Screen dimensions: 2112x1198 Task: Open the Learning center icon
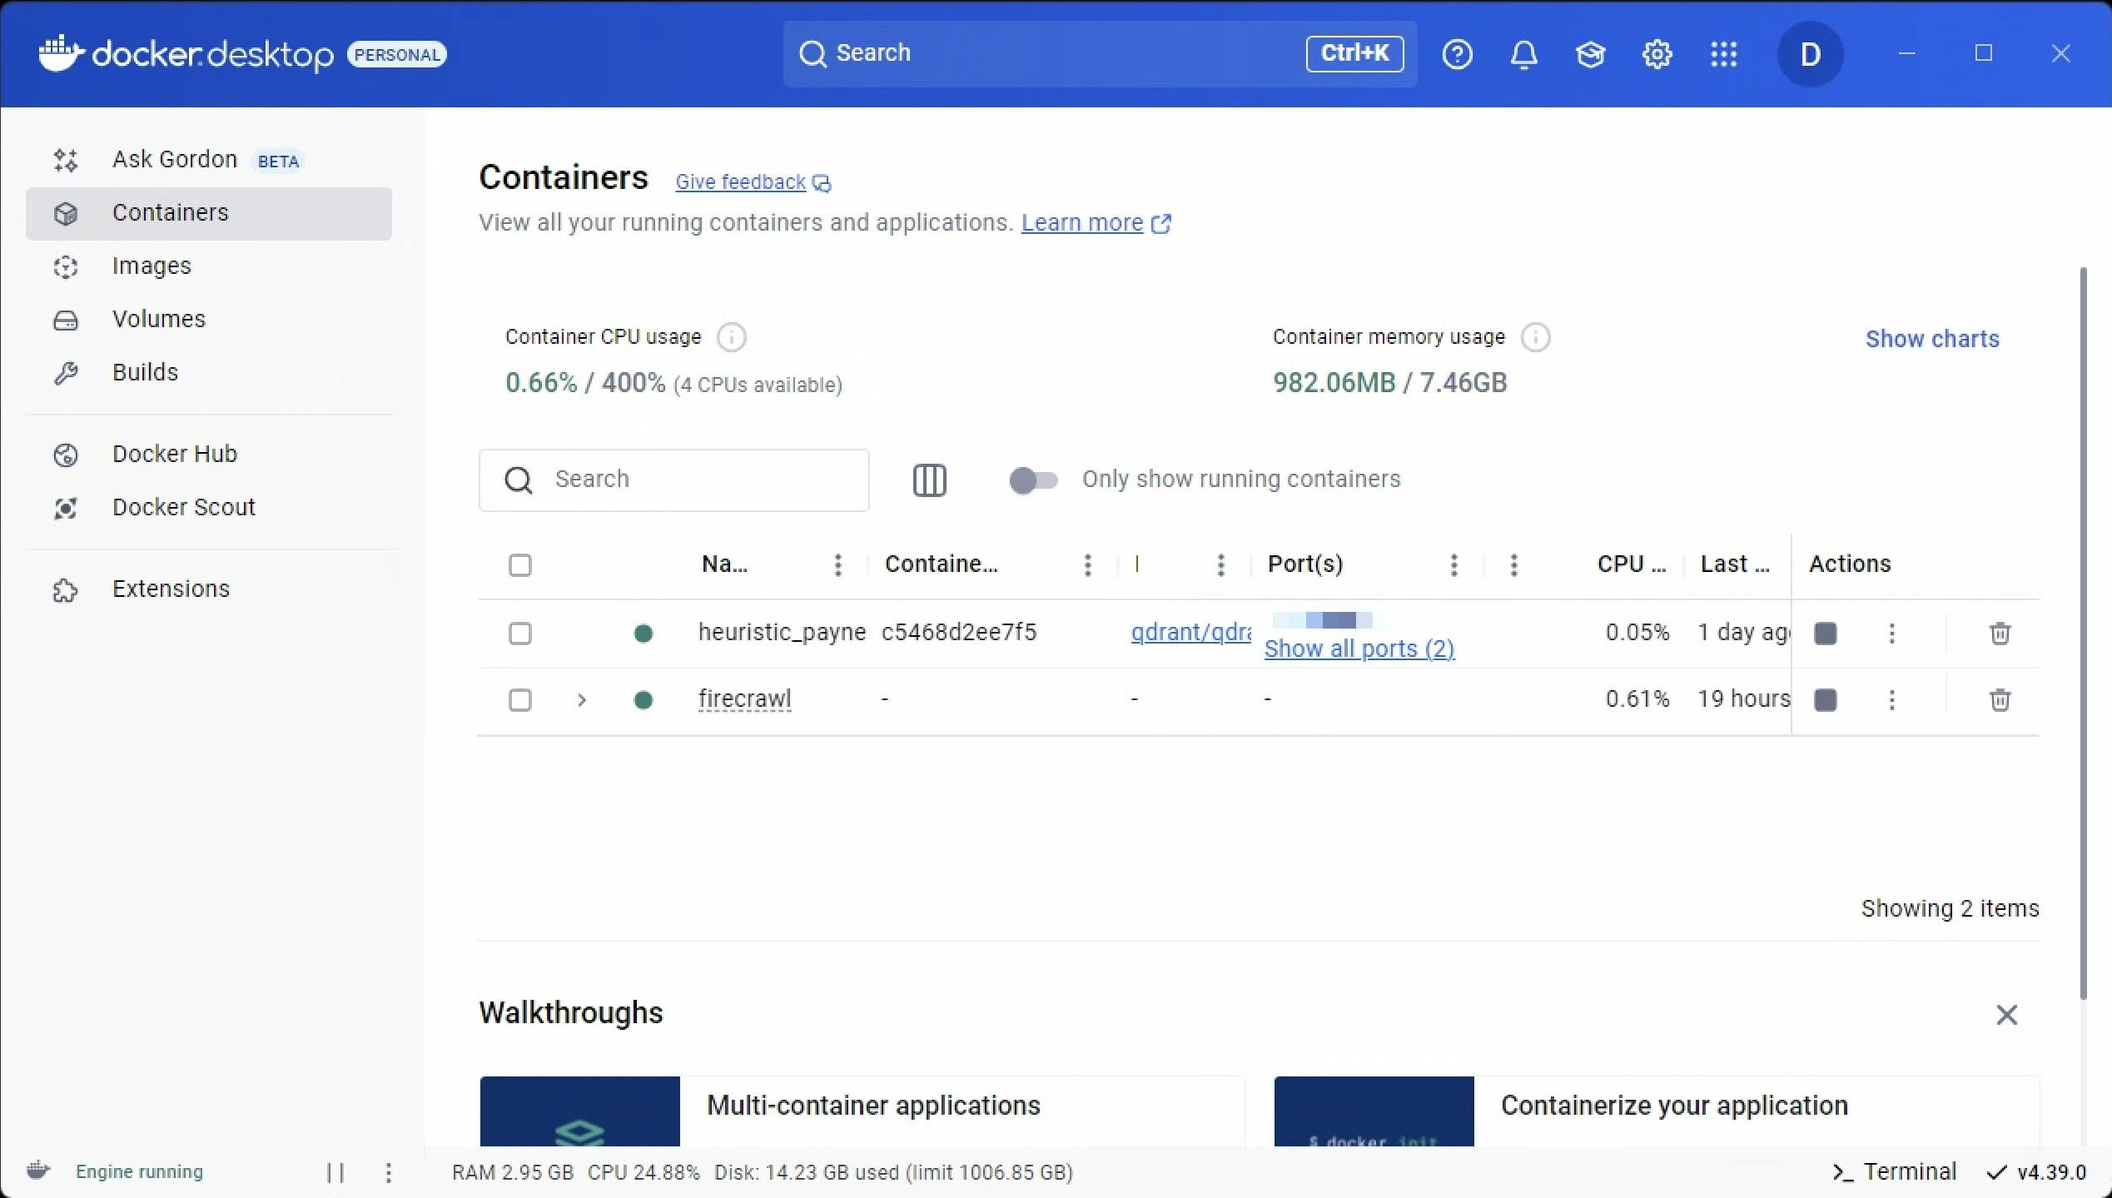tap(1590, 55)
